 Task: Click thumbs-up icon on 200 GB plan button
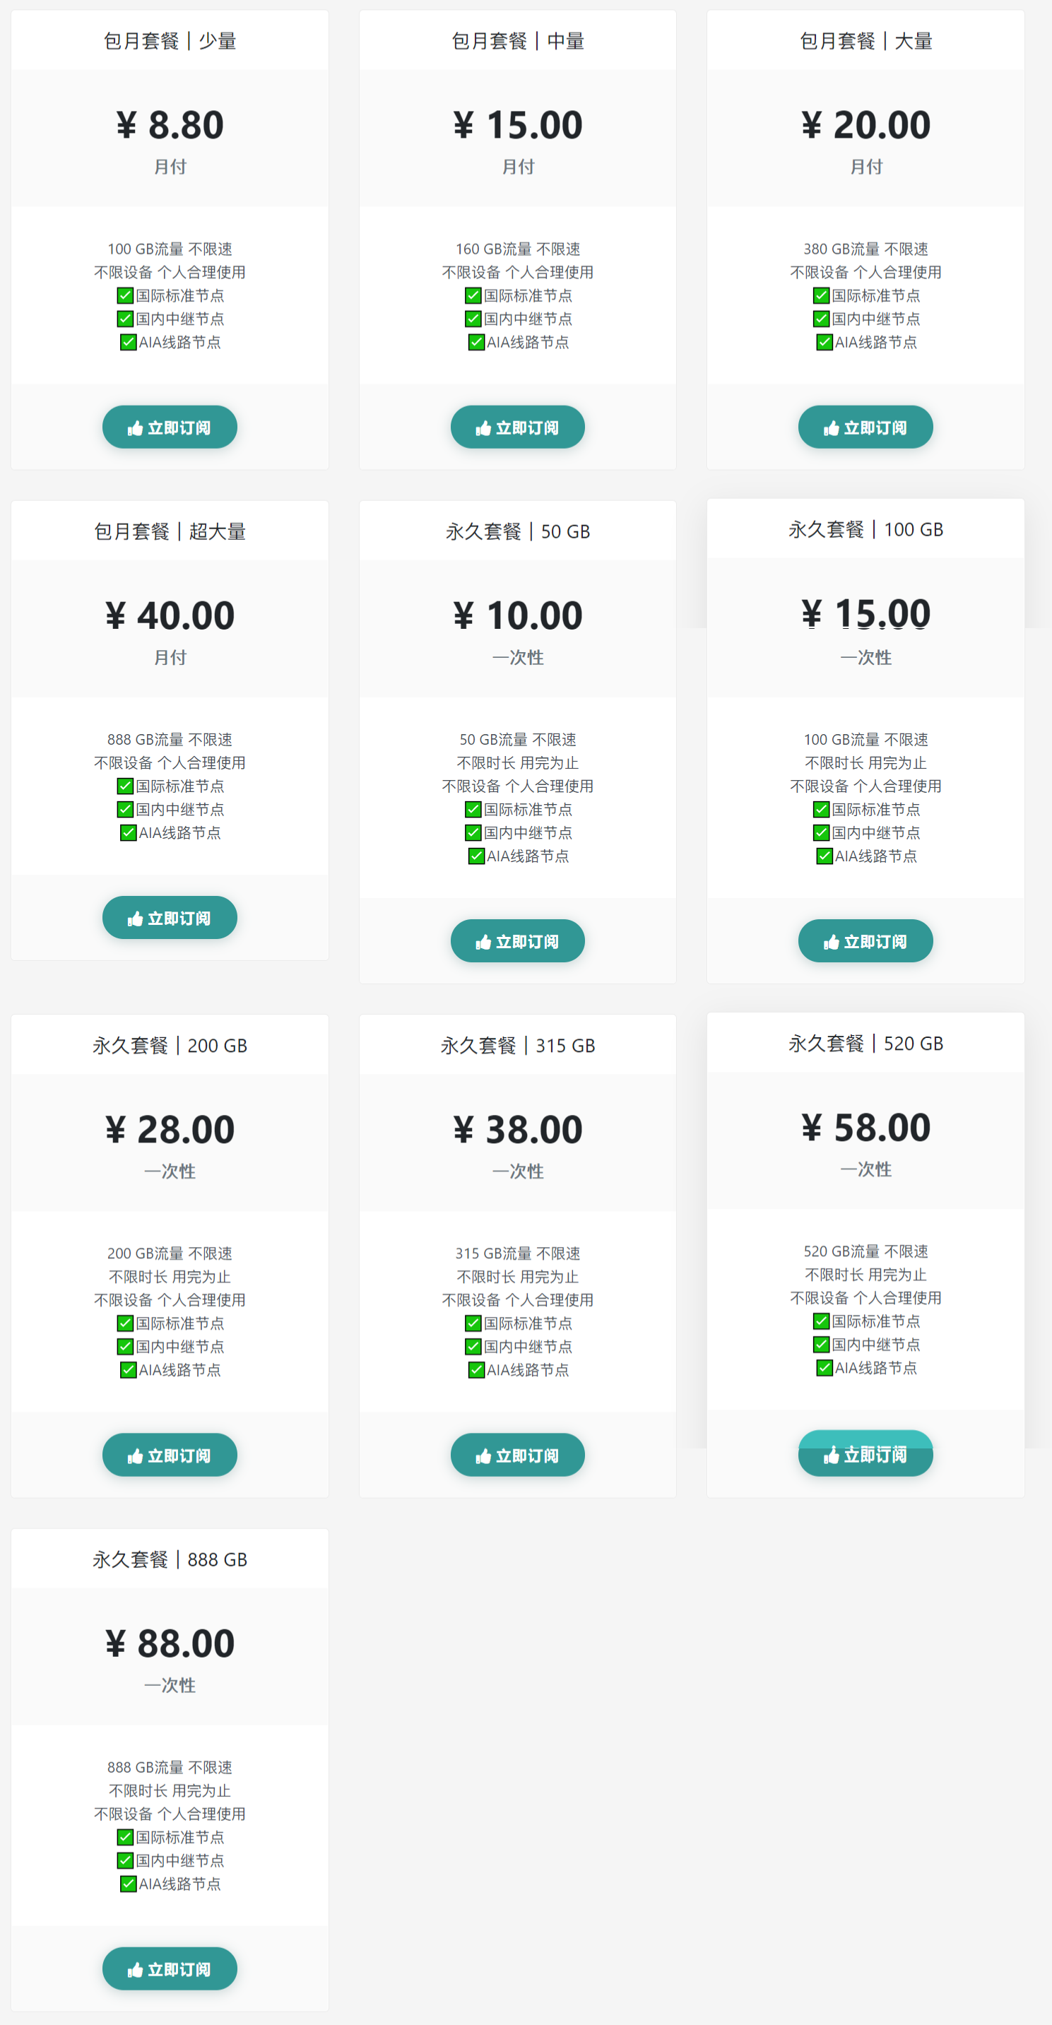point(135,1457)
